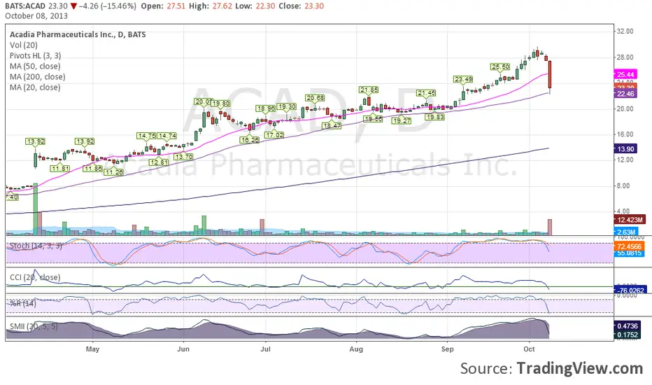This screenshot has height=385, width=652.
Task: Click the Aug label on time axis
Action: click(356, 349)
